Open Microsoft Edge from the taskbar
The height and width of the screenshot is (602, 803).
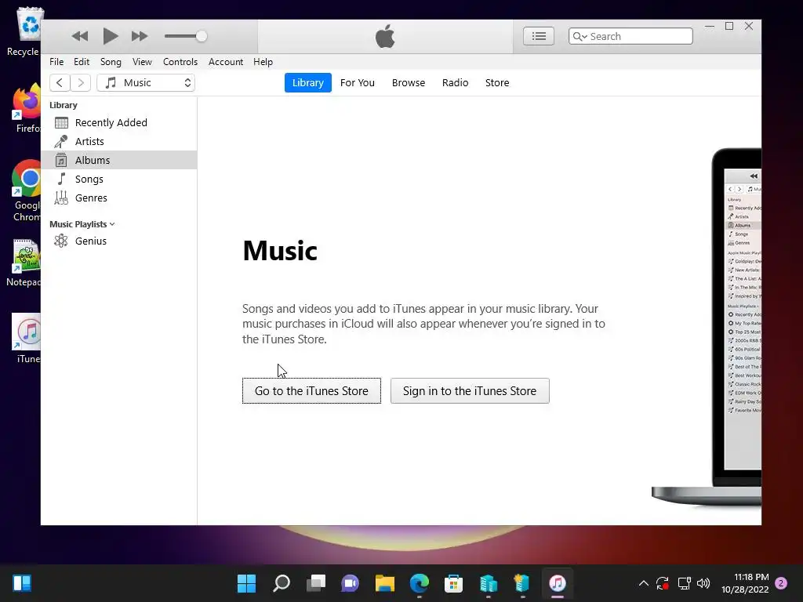[x=419, y=583]
